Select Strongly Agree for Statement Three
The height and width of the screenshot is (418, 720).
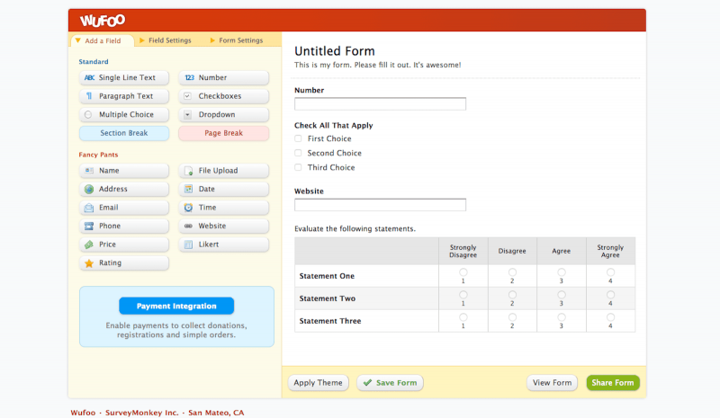[610, 317]
